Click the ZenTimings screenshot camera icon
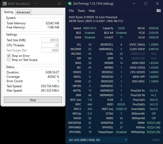163x144 pixels. point(158,10)
